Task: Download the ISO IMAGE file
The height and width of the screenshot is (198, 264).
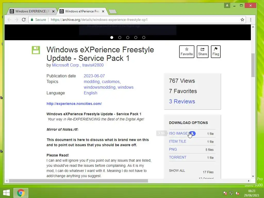Action: (178, 133)
